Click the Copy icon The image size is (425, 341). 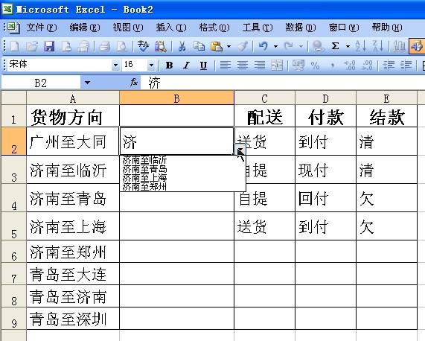pyautogui.click(x=199, y=46)
